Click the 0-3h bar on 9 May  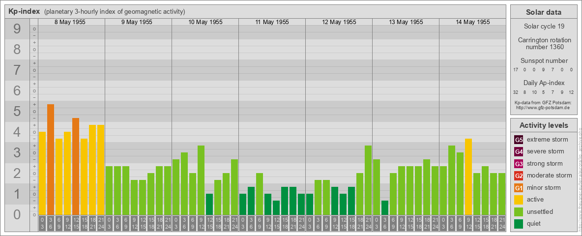109,190
